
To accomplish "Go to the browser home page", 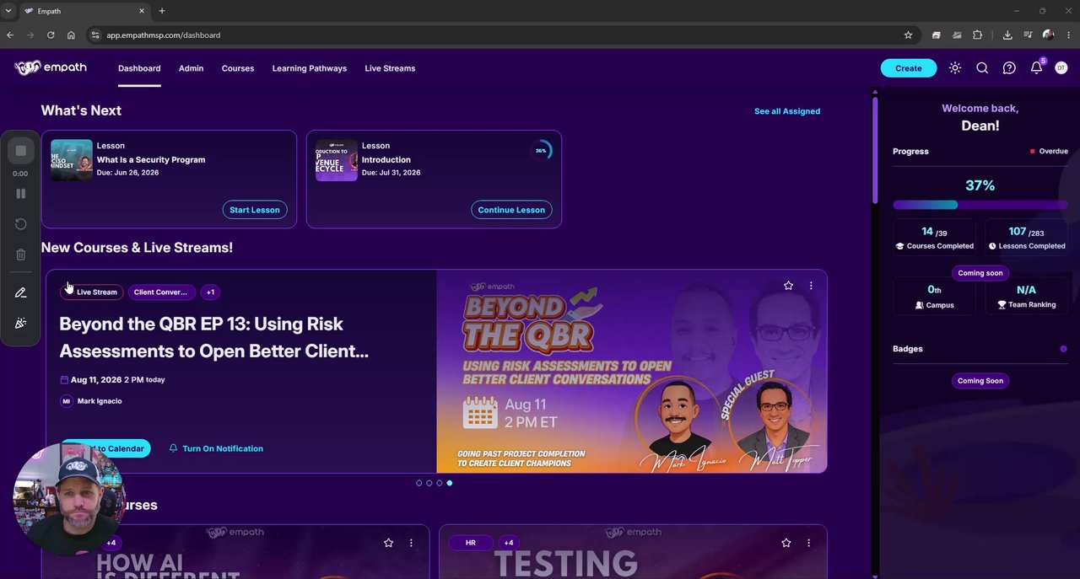I will coord(71,35).
